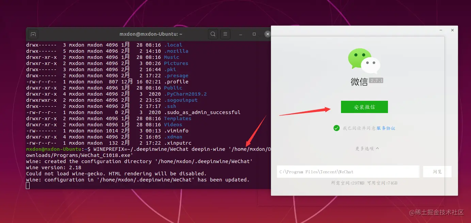Click the install path field C:\Program Files\Tencent\WeChat
This screenshot has height=223, width=471.
coord(348,172)
